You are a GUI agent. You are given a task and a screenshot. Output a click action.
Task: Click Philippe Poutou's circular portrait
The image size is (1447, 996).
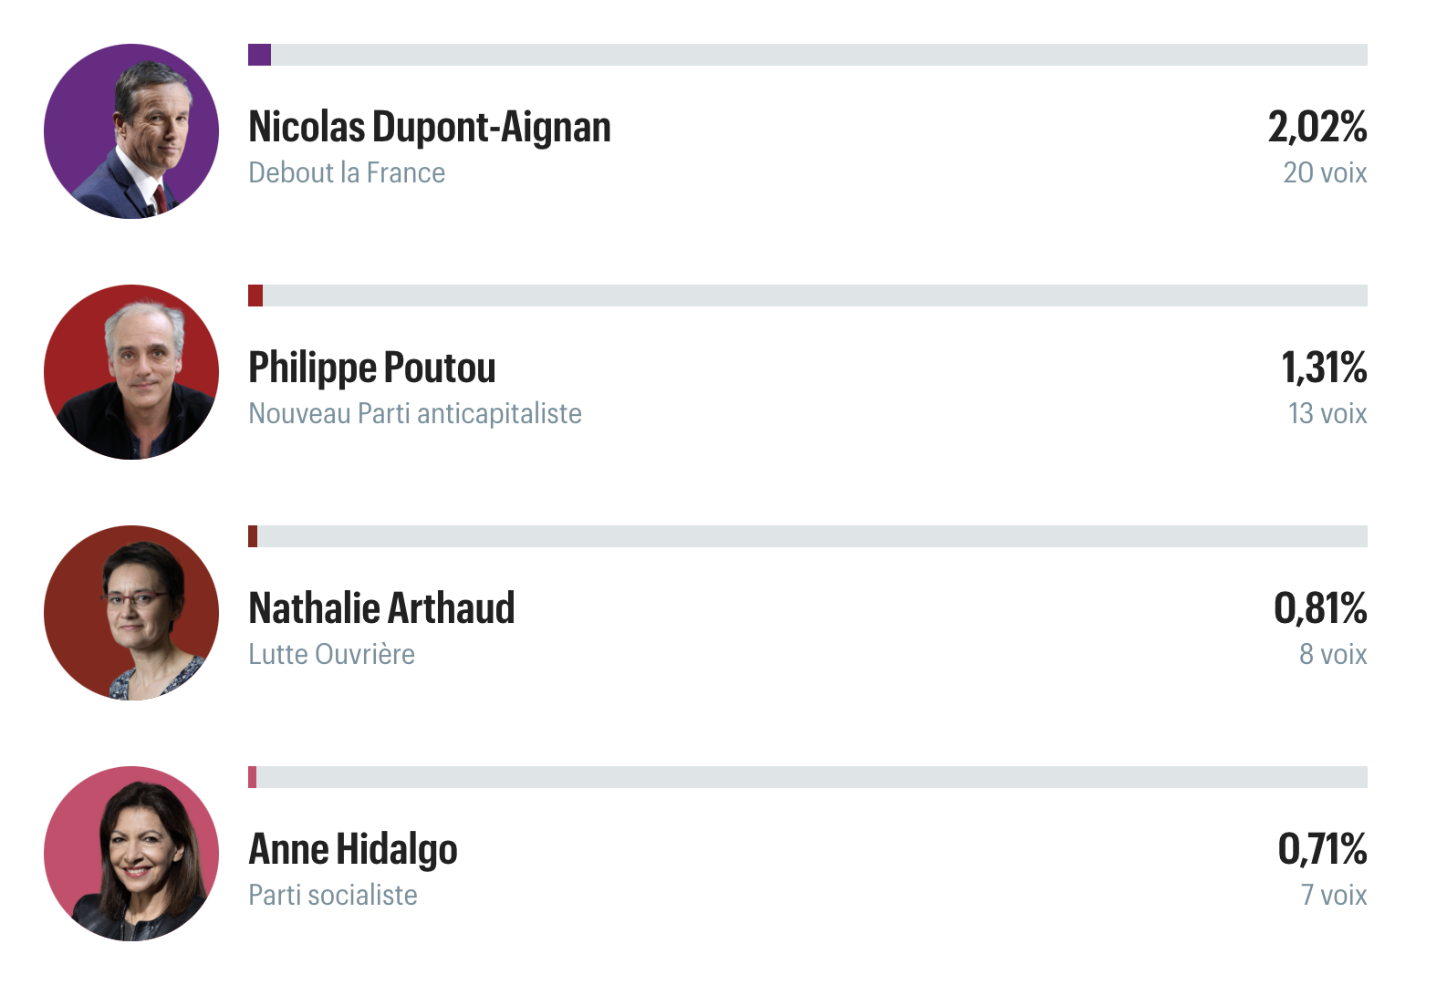pyautogui.click(x=131, y=372)
